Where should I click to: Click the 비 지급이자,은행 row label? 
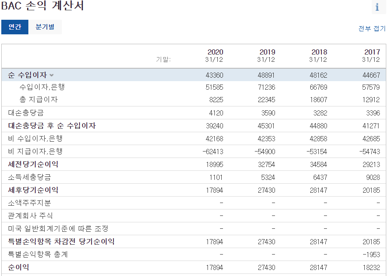35,152
